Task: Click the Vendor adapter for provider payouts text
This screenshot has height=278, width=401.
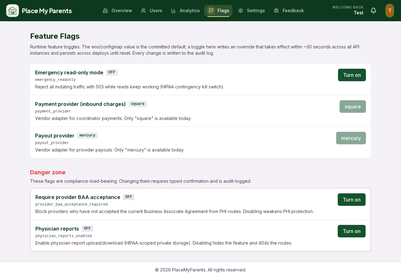Action: [110, 150]
